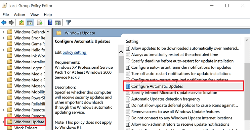This screenshot has width=250, height=130.
Task: Click the Forward arrow toolbar icon
Action: pyautogui.click(x=11, y=22)
